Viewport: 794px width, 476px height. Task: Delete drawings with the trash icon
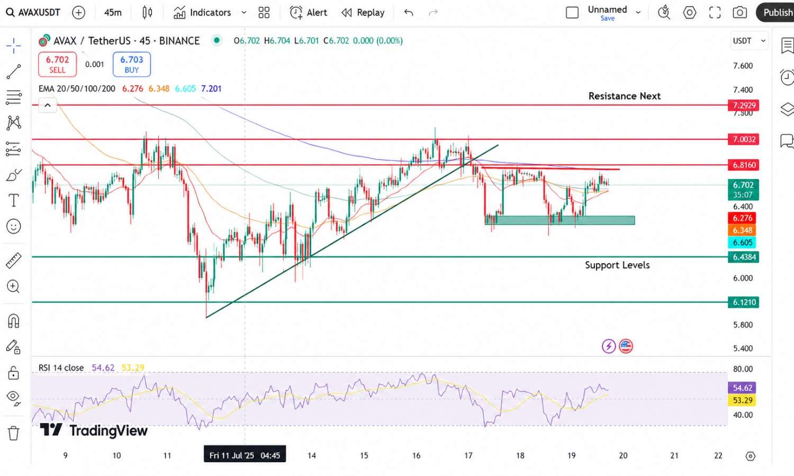[14, 433]
